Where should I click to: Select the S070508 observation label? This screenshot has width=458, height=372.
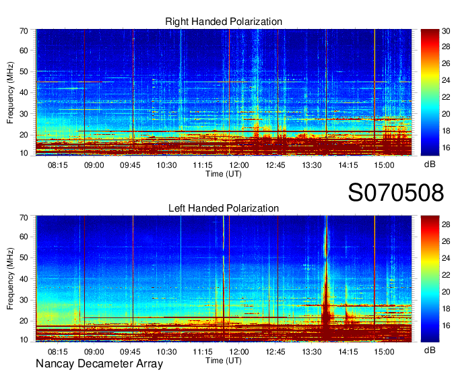pos(396,193)
